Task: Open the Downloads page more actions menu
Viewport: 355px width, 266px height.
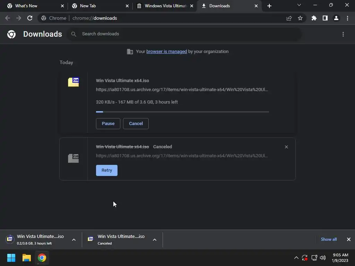Action: pos(343,34)
